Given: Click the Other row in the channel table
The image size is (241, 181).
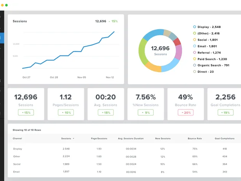Looking at the screenshot, I should pos(124,157).
